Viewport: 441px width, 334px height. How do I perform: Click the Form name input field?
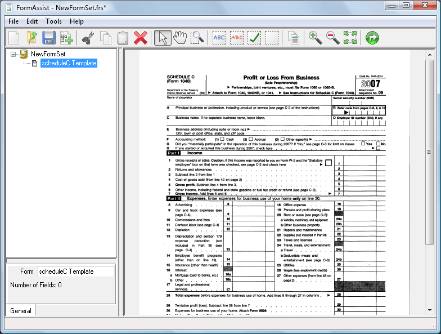(x=76, y=271)
